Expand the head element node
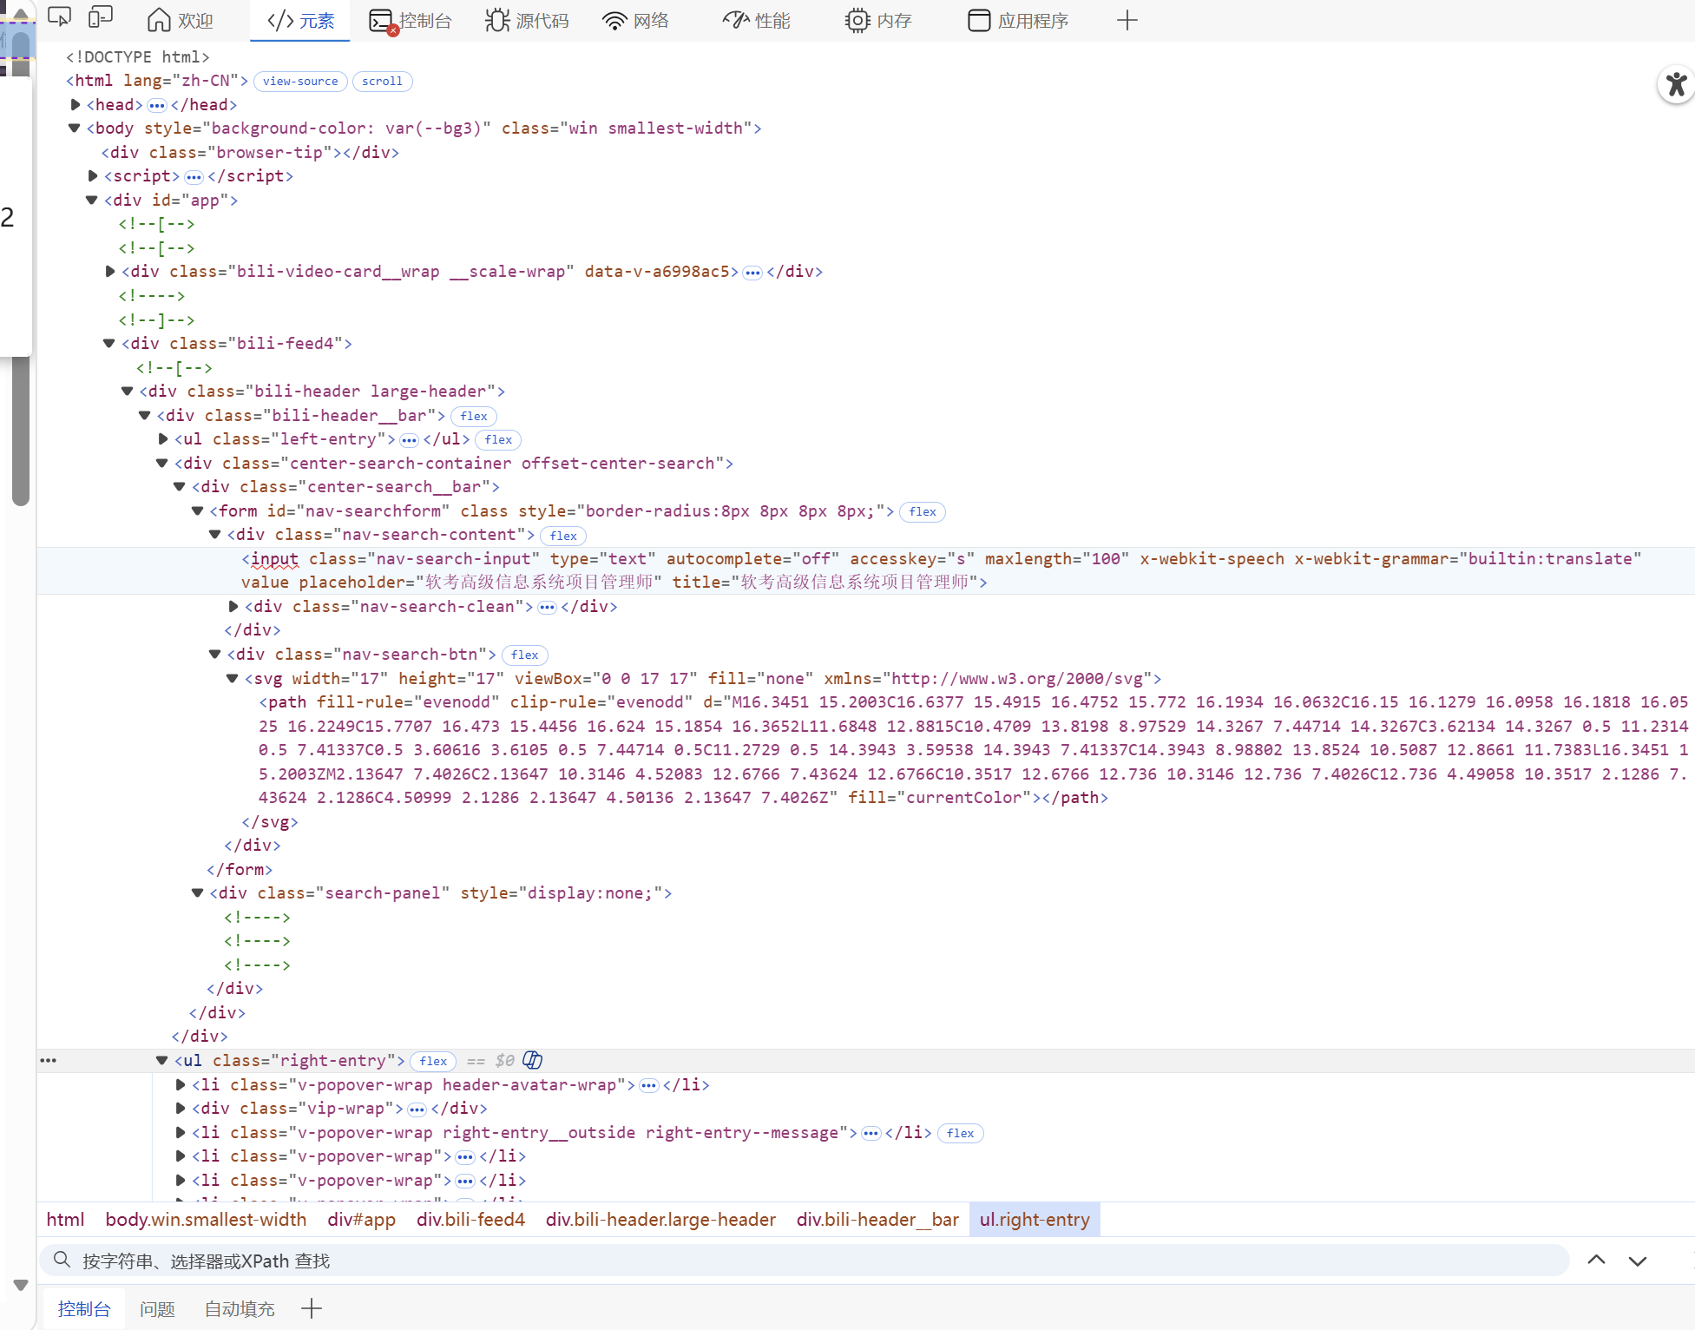 coord(76,104)
